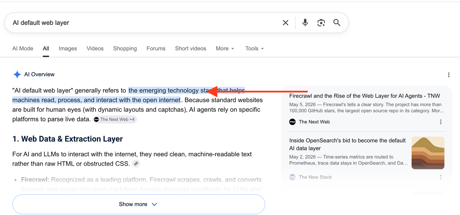Viewport: 460px width, 215px height.
Task: Clear the search query with the X icon
Action: pyautogui.click(x=285, y=23)
